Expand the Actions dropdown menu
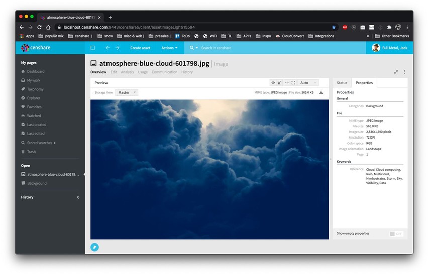The image size is (429, 275). point(168,48)
